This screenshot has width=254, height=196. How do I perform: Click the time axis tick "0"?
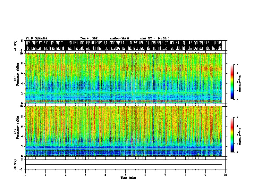[25, 175]
